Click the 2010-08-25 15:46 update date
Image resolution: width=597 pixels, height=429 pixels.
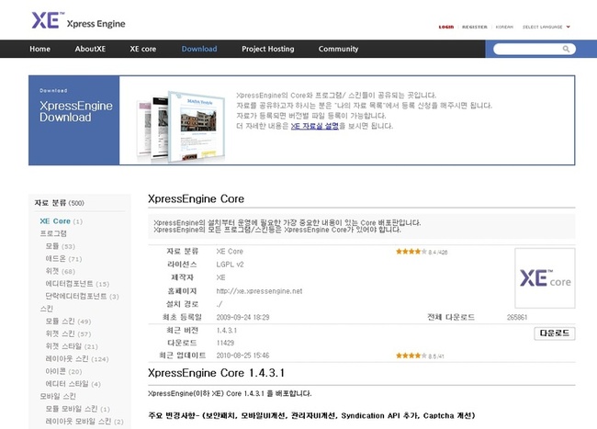tap(242, 356)
